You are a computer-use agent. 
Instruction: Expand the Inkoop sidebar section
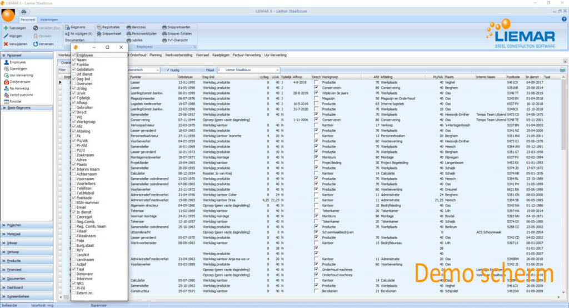pos(27,243)
